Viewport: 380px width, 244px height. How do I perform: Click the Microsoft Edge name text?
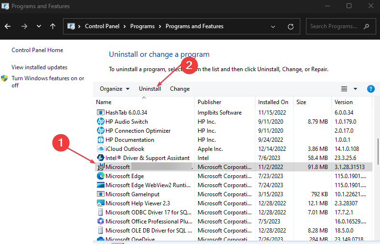(x=125, y=176)
